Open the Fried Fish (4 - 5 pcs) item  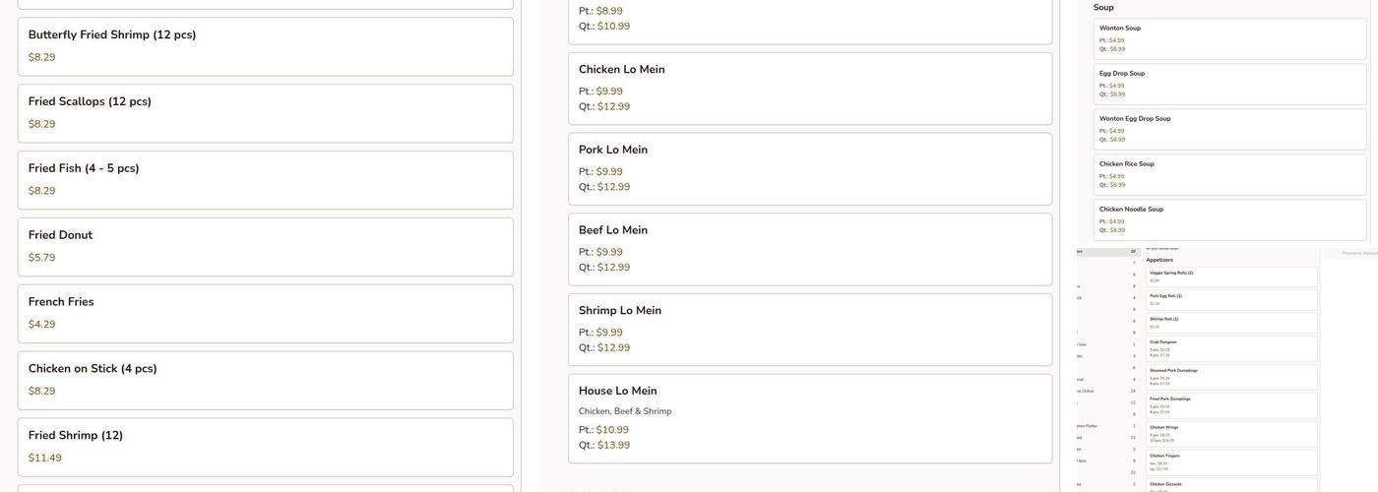pyautogui.click(x=265, y=180)
